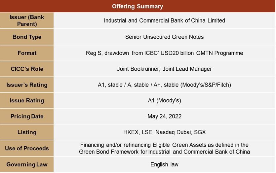Select the Issuer (Bank Parent) label cell
Viewport: 276px width, 173px height.
(27, 20)
